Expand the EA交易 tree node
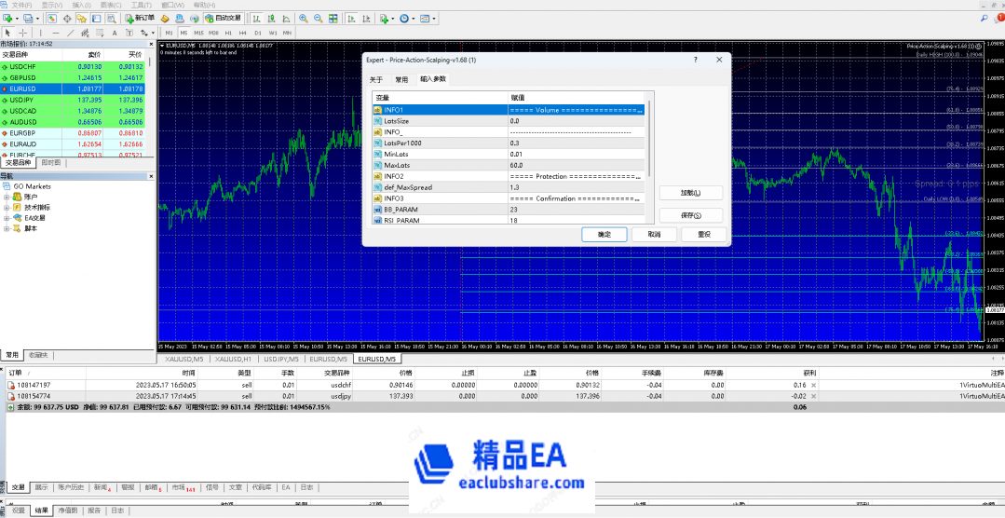1005x518 pixels. click(x=7, y=217)
